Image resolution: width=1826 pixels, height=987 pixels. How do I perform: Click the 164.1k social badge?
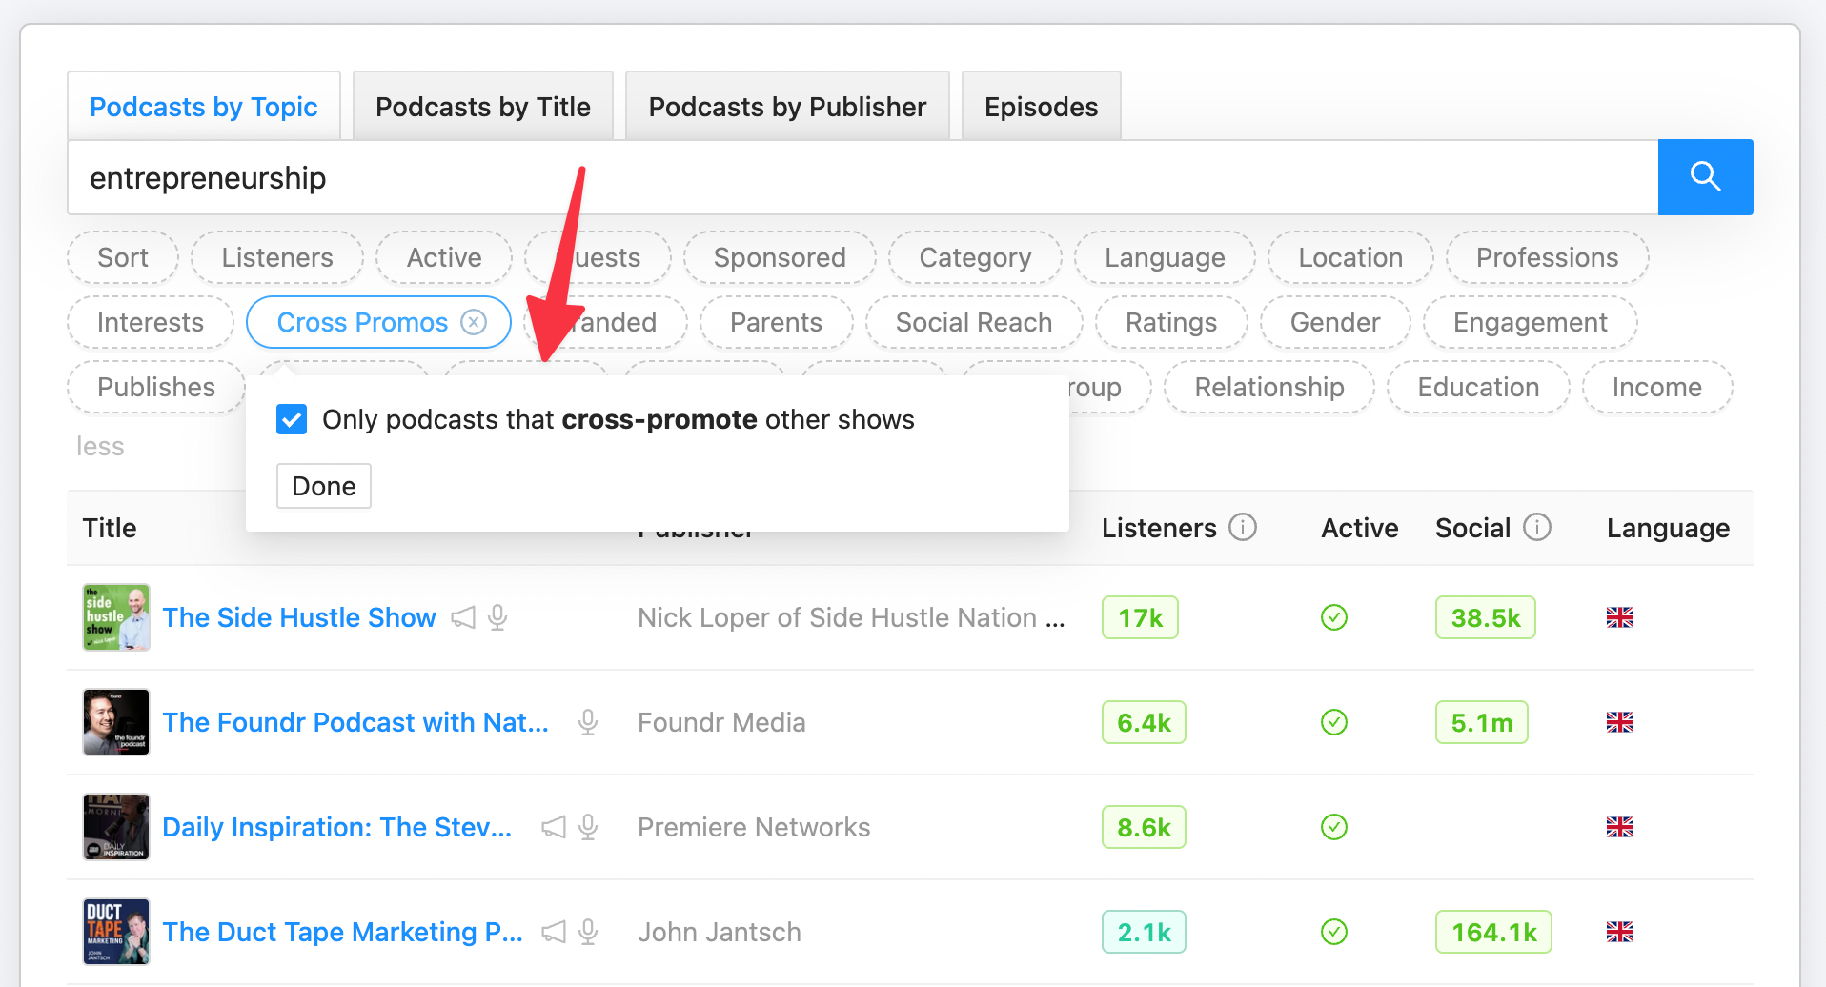(x=1493, y=932)
